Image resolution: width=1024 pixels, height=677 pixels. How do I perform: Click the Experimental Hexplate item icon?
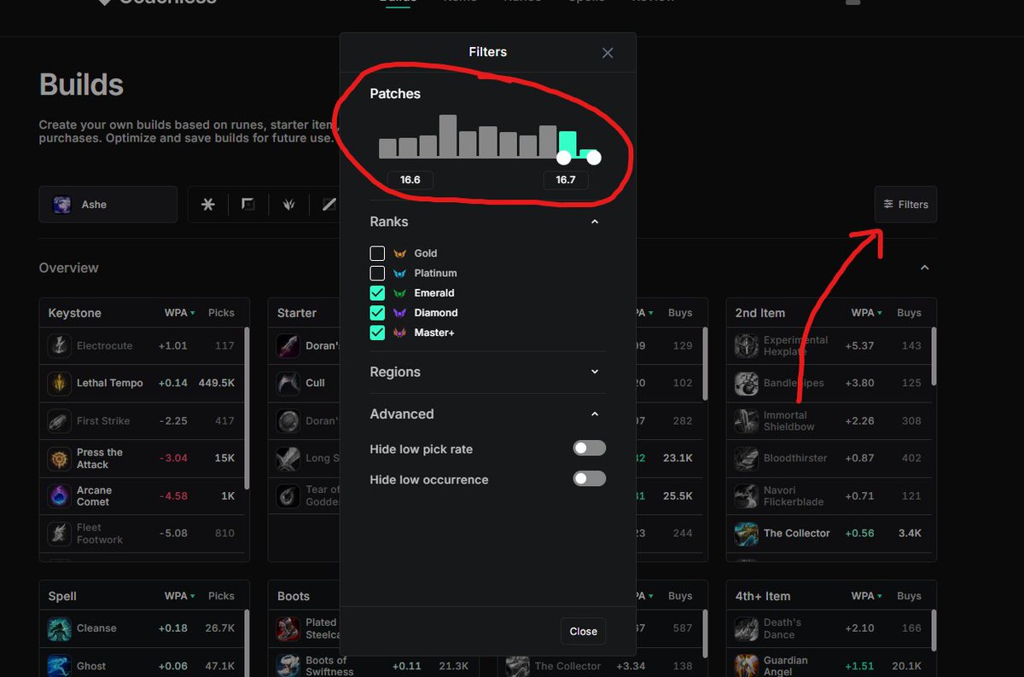pos(747,345)
